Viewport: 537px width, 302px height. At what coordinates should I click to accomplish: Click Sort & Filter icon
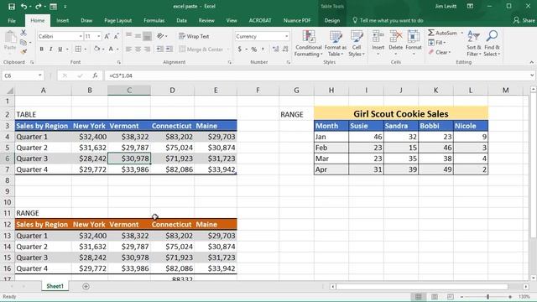(x=474, y=44)
